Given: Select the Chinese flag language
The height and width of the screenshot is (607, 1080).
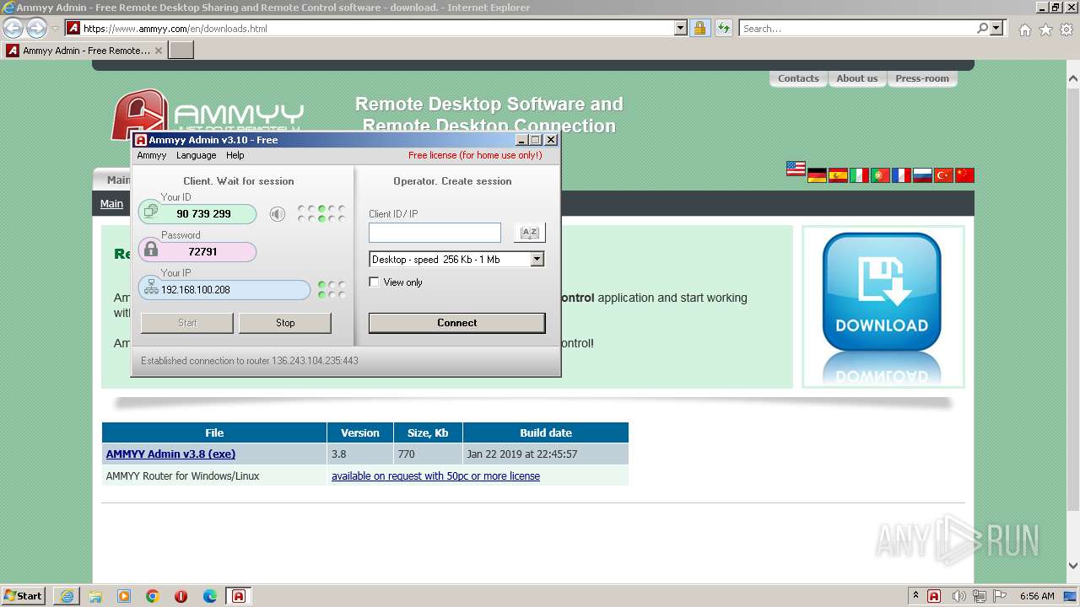Looking at the screenshot, I should pos(964,175).
